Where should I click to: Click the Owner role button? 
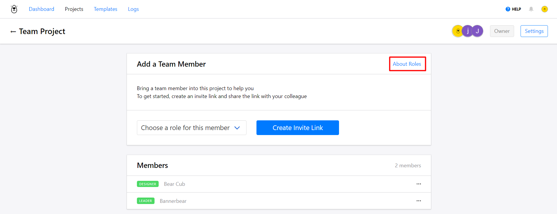point(502,31)
